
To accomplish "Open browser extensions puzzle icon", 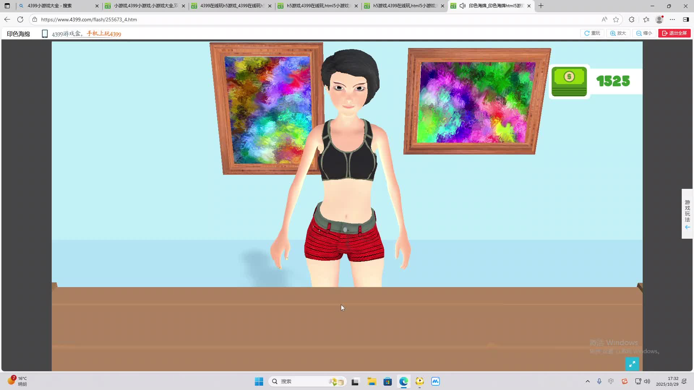I will pos(631,19).
